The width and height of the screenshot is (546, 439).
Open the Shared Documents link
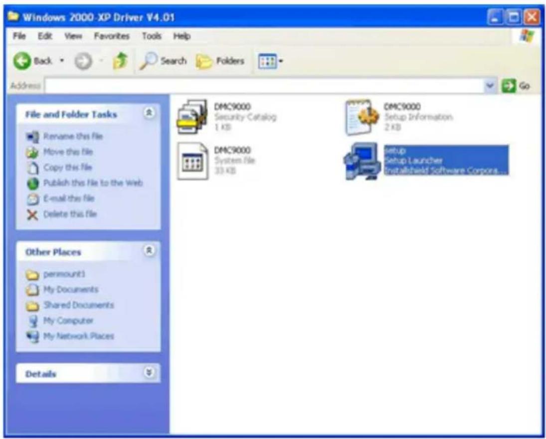point(78,305)
